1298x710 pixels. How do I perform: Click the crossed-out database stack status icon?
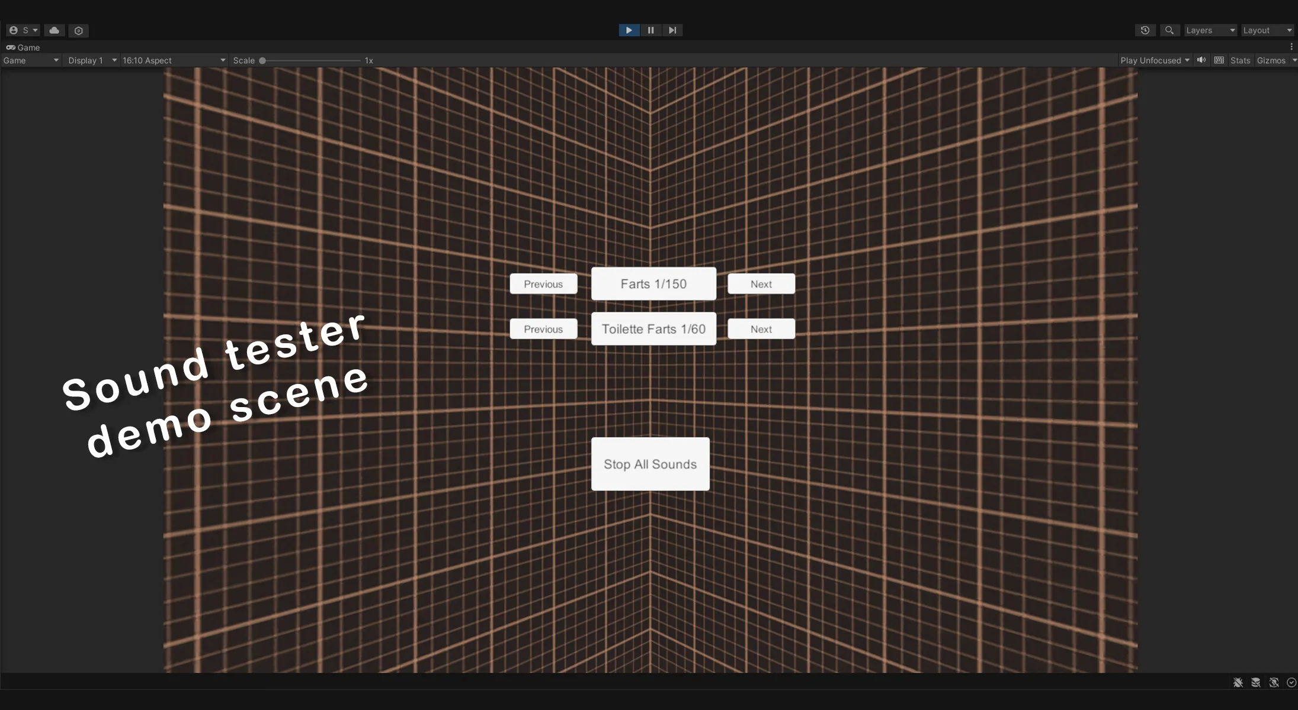click(1255, 682)
